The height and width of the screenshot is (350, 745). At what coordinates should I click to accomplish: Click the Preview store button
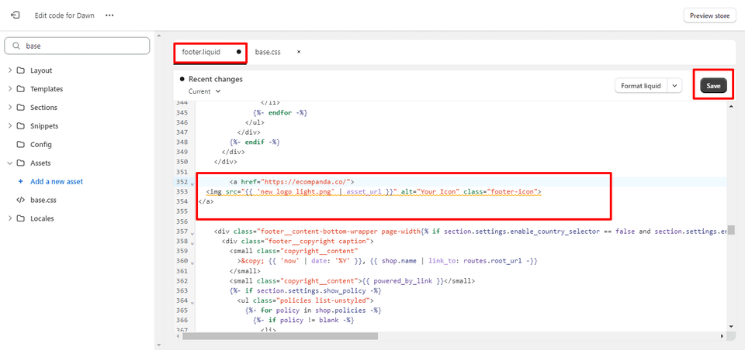[x=709, y=15]
